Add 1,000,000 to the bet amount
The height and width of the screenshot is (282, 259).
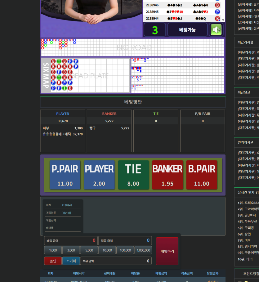click(143, 250)
